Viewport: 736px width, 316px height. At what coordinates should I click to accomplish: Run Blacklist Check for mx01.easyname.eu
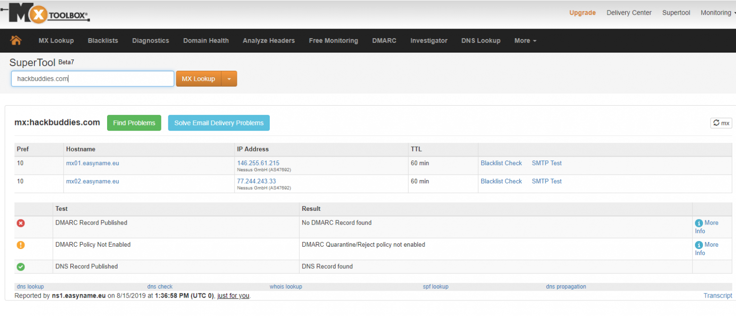[x=501, y=163]
